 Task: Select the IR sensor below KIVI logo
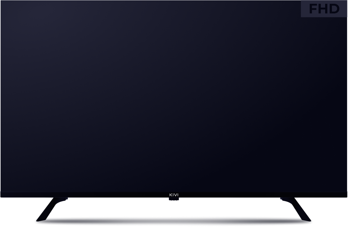174,199
